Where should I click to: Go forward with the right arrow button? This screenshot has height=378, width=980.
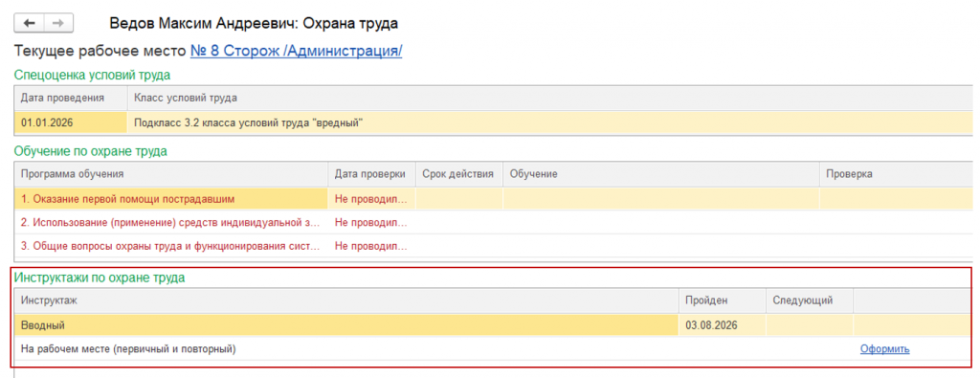tap(58, 24)
